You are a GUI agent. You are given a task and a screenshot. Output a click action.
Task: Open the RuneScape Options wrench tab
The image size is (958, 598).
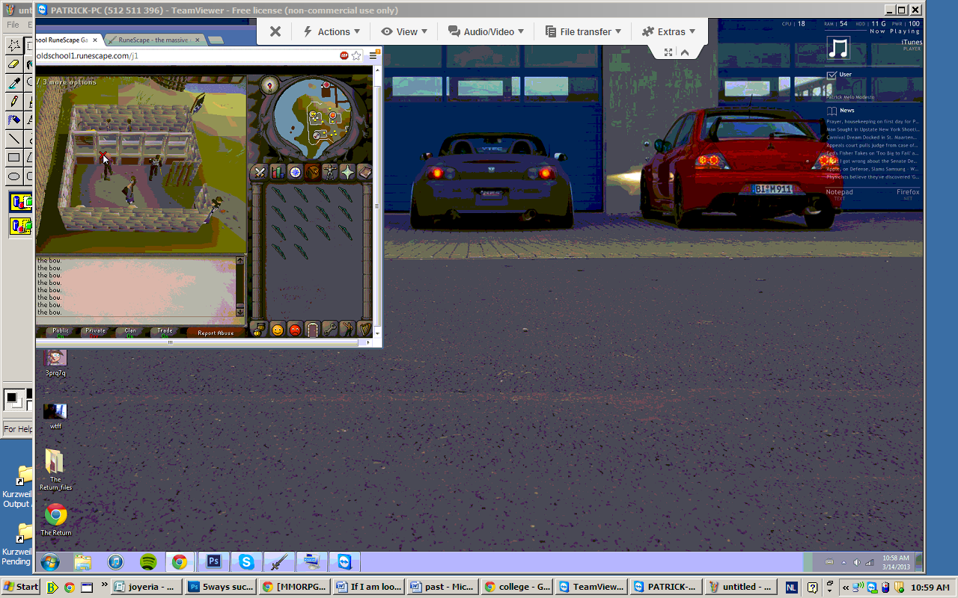(x=330, y=329)
